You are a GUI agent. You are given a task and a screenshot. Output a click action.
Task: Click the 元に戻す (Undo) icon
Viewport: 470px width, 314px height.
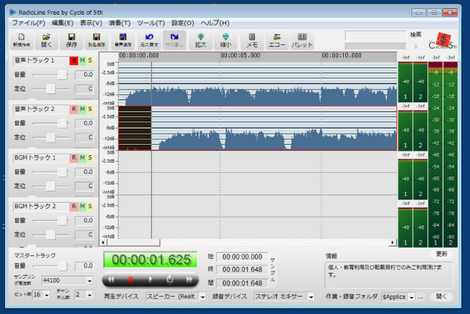click(149, 40)
